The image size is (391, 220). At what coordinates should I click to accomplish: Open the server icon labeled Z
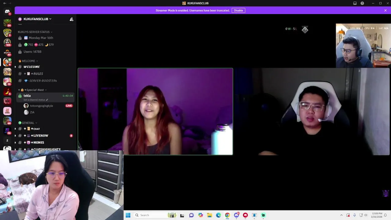[7, 140]
